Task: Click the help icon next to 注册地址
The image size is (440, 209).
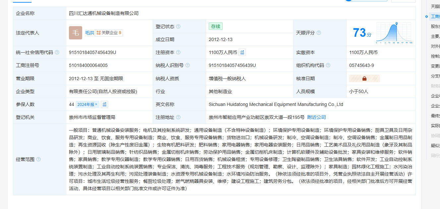Action: [x=178, y=117]
